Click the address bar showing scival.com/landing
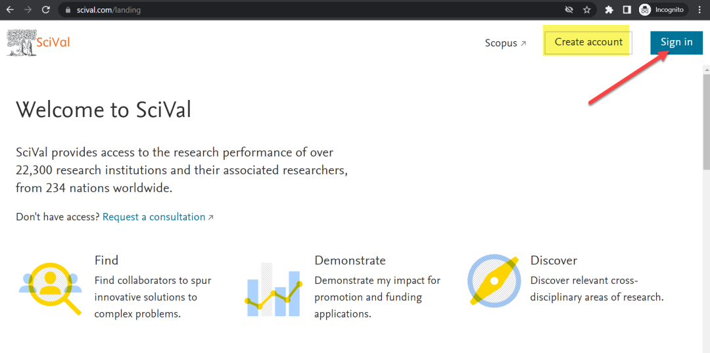The image size is (710, 353). point(312,9)
